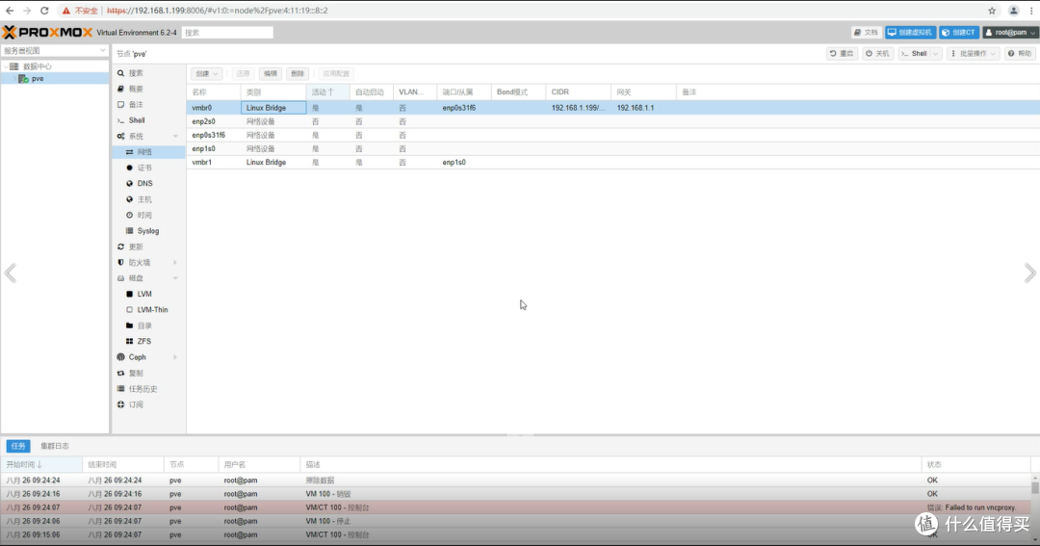The width and height of the screenshot is (1040, 546).
Task: Click the Create CT (创建CT) button
Action: click(x=959, y=33)
